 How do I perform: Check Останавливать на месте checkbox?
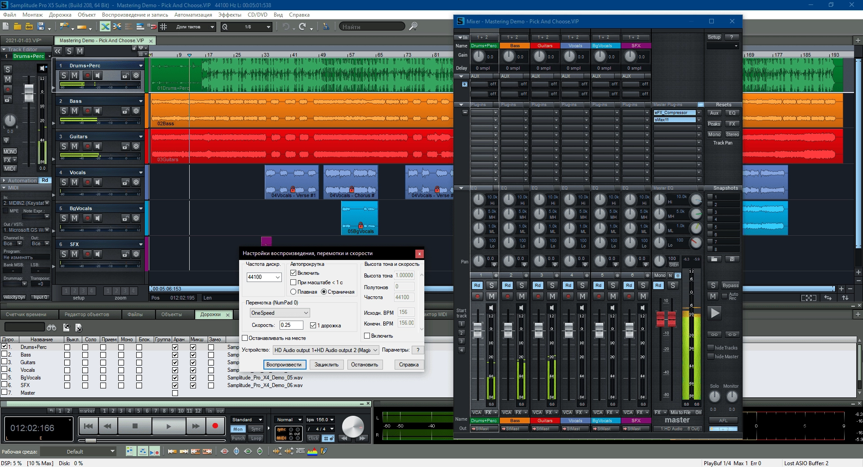245,338
